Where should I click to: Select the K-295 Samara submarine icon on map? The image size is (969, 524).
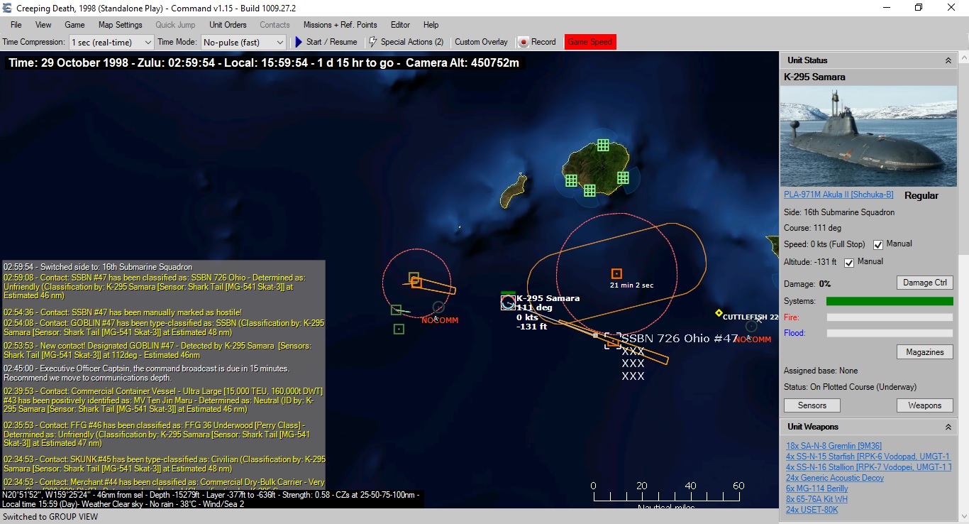pyautogui.click(x=508, y=302)
